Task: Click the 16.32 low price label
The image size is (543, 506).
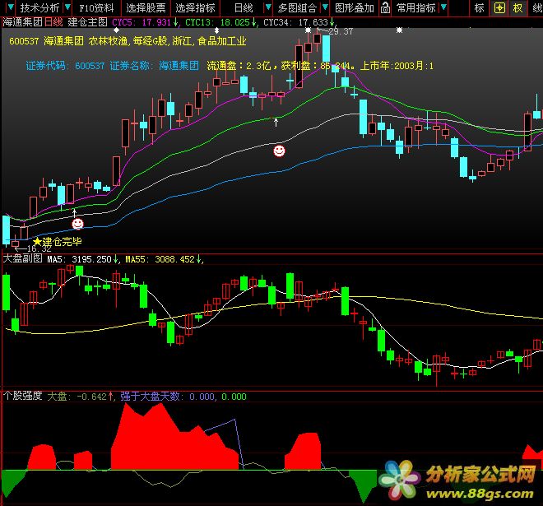Action: pos(39,248)
